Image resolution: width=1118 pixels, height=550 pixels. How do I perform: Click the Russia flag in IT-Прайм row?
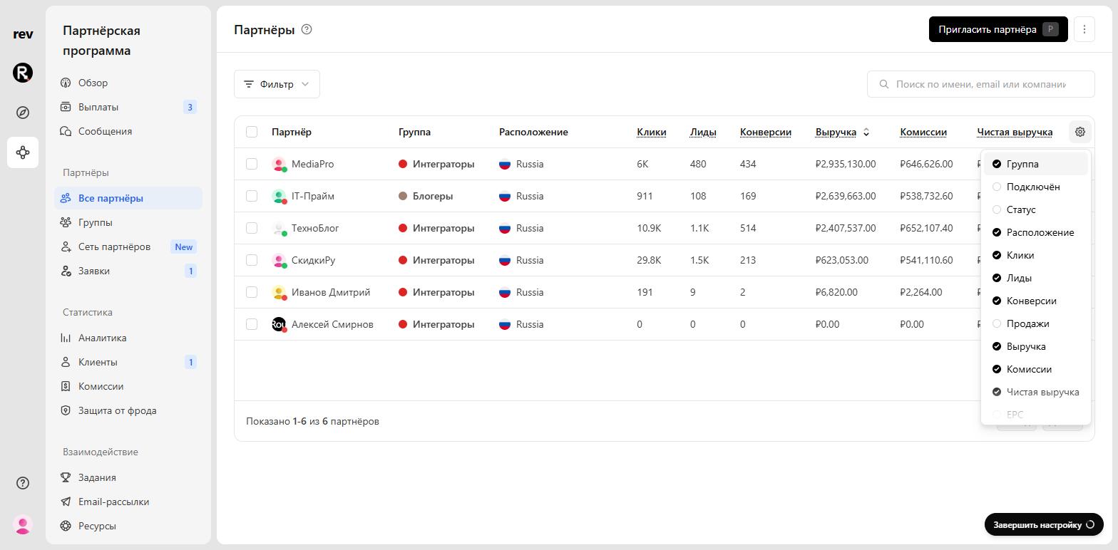click(505, 196)
